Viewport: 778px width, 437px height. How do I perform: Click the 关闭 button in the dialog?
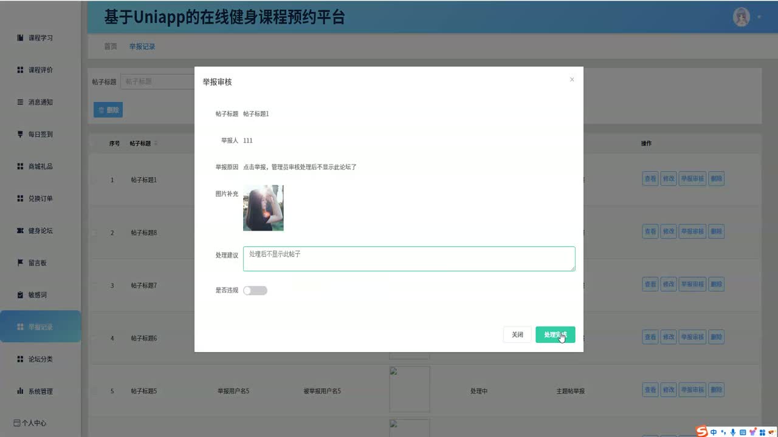pos(517,334)
